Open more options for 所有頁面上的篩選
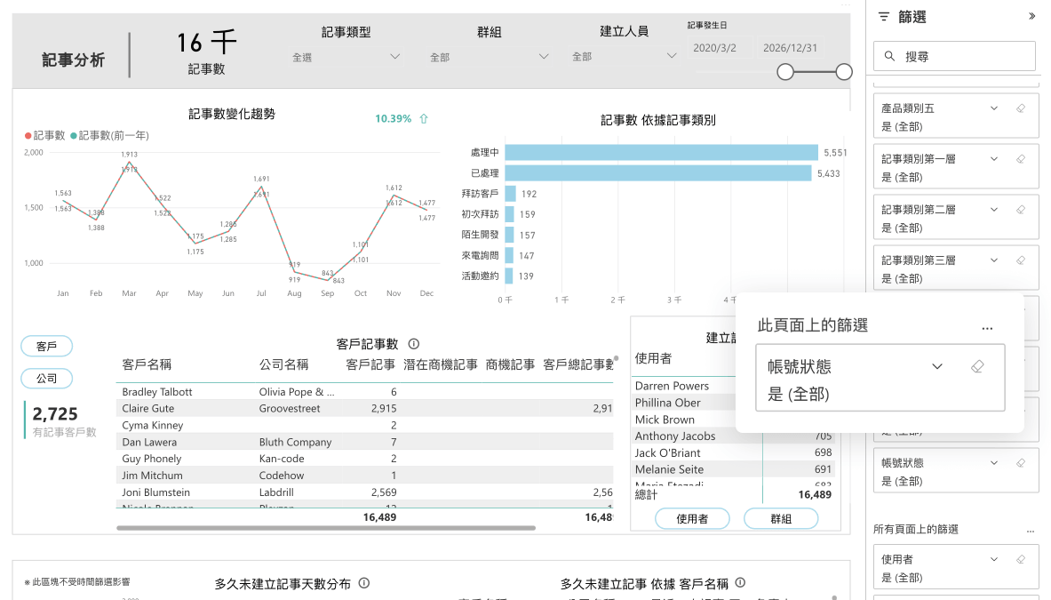The width and height of the screenshot is (1051, 600). click(x=1031, y=531)
